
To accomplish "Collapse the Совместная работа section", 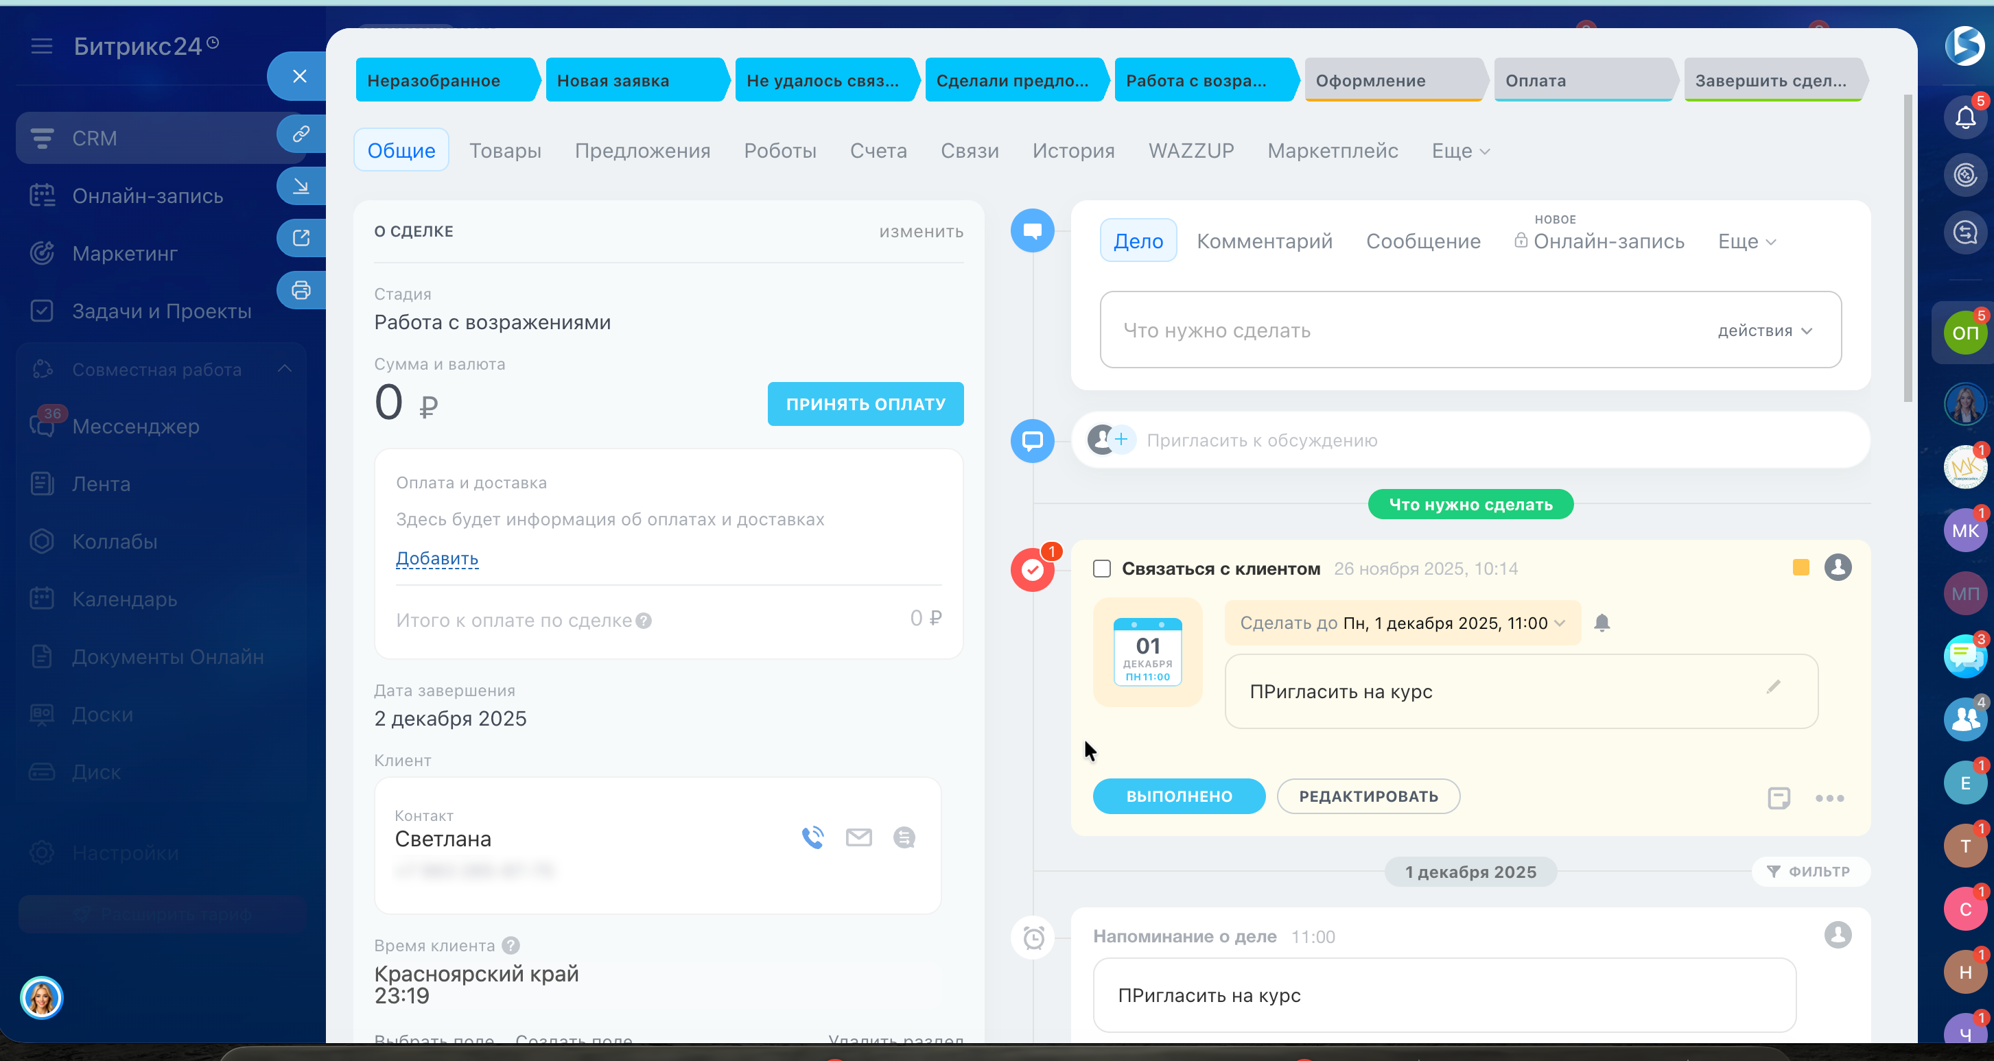I will coord(285,369).
